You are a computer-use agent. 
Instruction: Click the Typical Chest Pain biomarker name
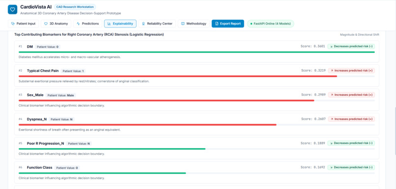[x=43, y=71]
